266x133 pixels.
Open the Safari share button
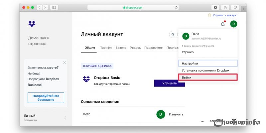(225, 7)
